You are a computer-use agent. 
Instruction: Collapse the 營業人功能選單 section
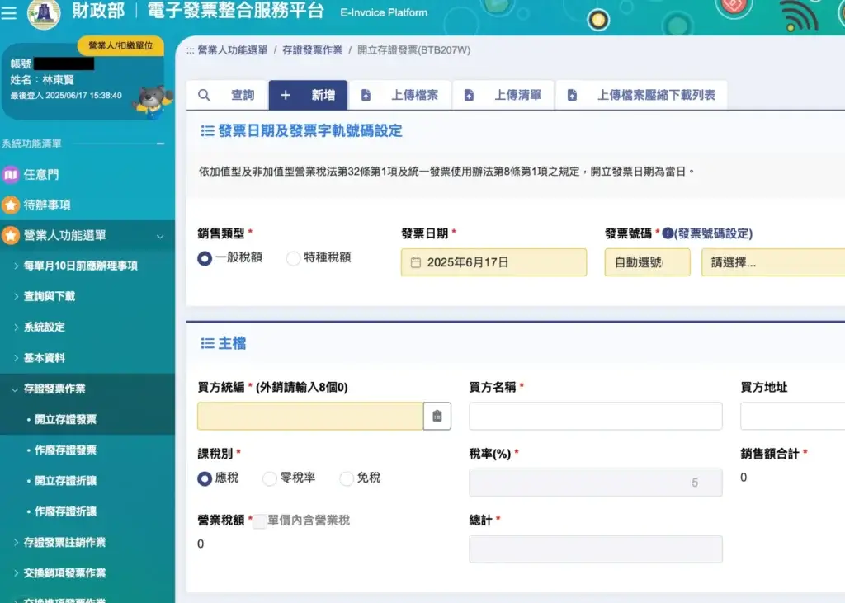tap(159, 236)
